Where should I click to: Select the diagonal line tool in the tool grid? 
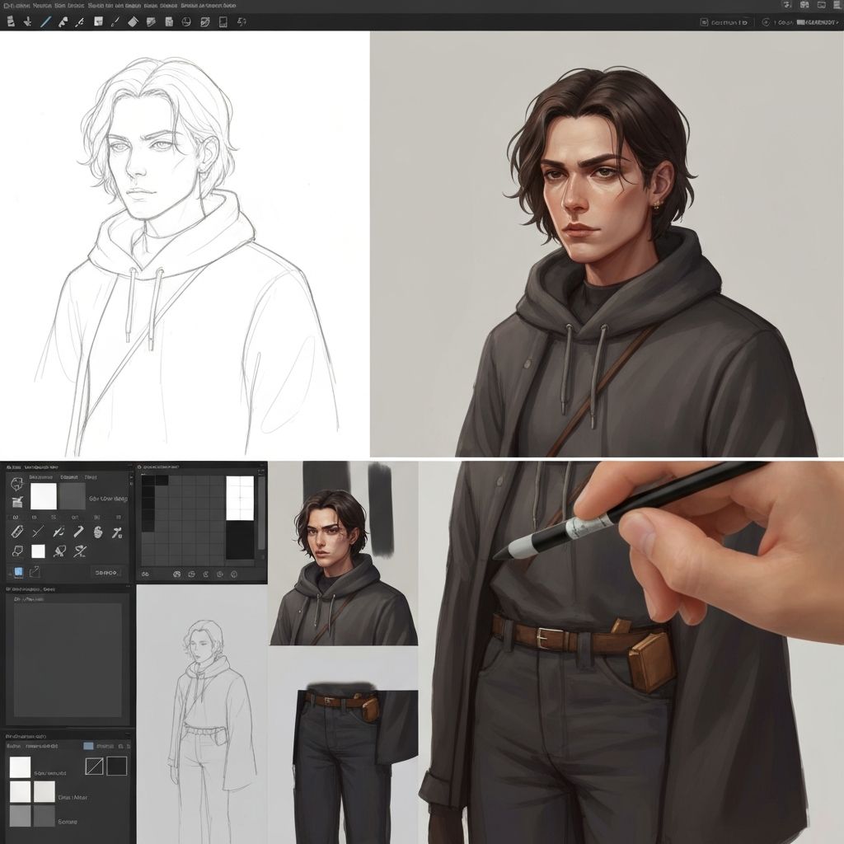(x=37, y=532)
